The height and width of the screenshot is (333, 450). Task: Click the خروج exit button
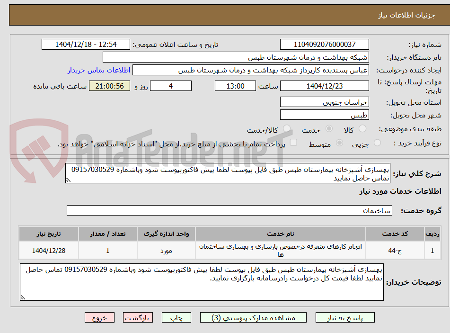click(x=99, y=318)
